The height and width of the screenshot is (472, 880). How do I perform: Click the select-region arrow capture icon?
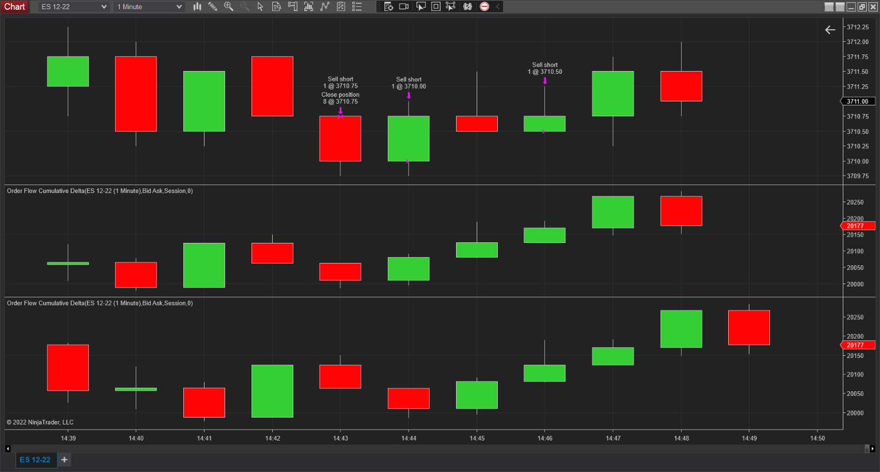[421, 6]
